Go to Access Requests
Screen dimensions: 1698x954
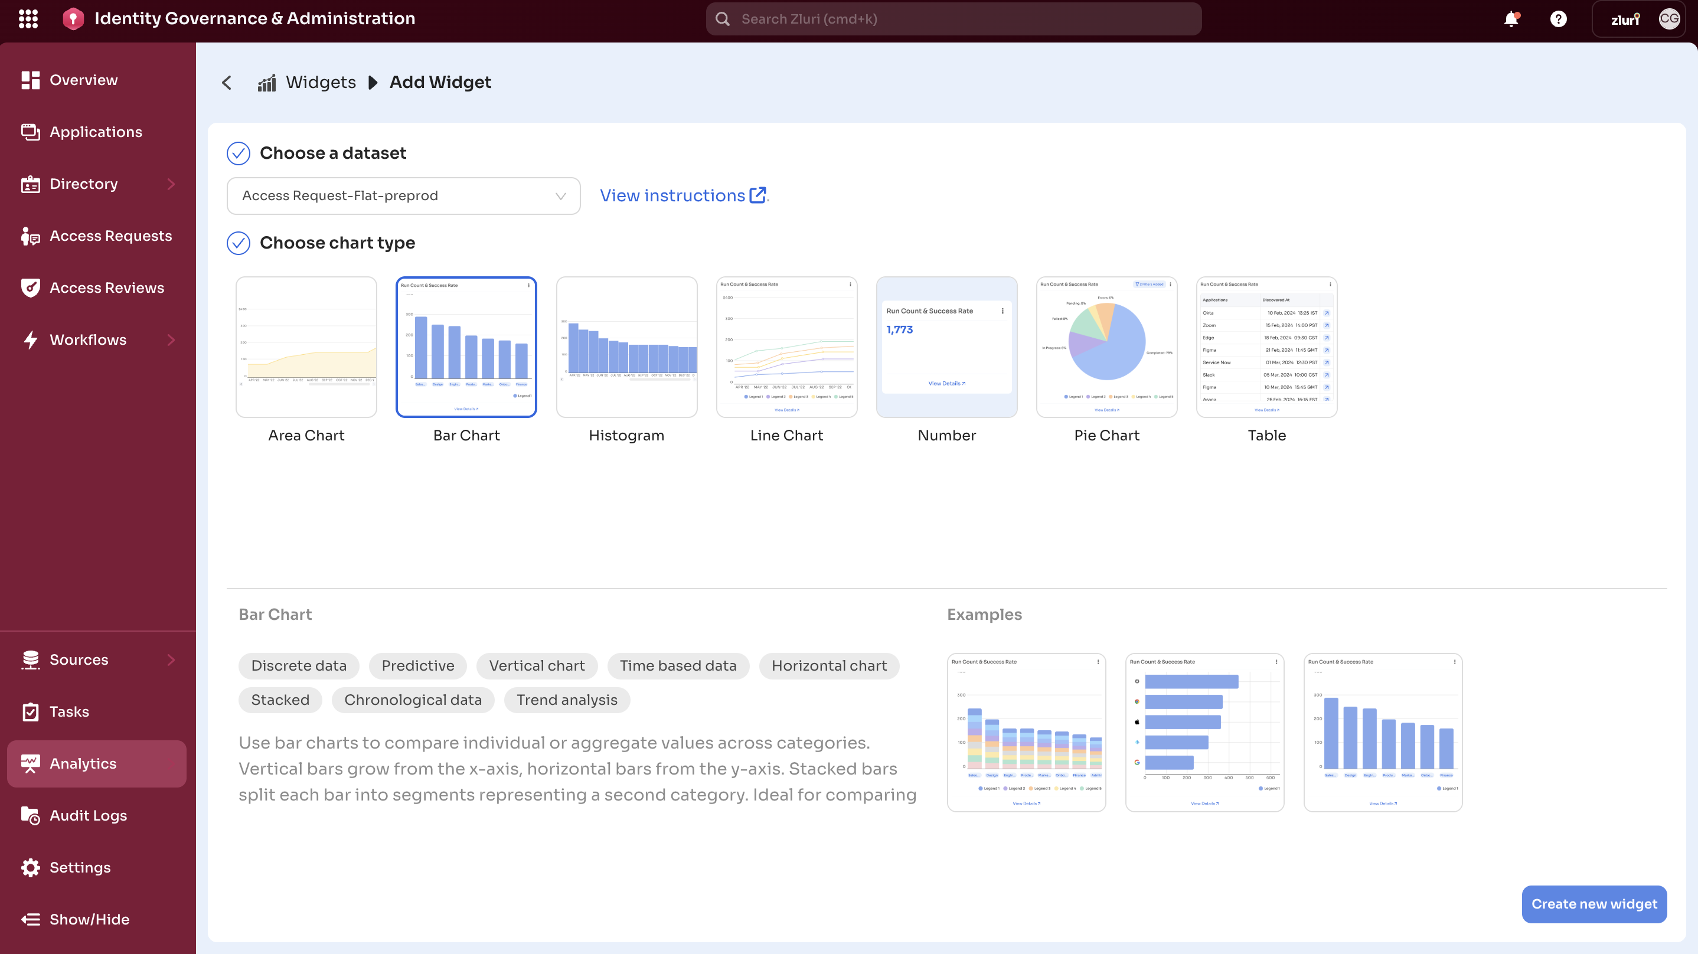point(111,236)
